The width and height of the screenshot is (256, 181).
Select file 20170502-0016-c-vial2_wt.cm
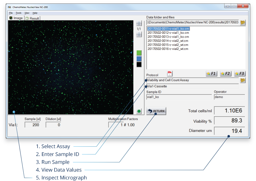point(168,49)
